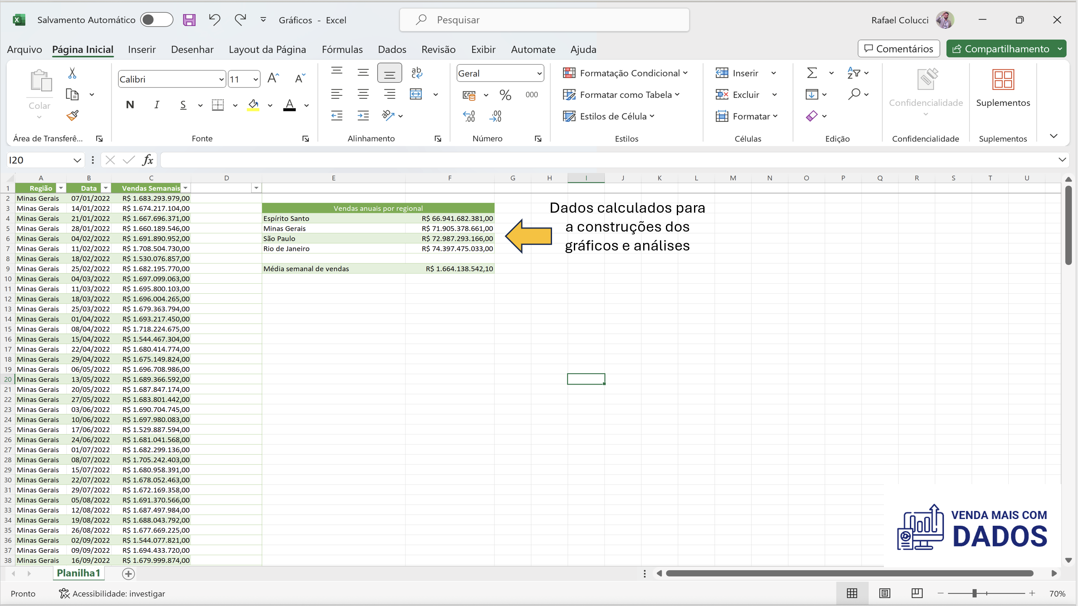Undo the last action
The height and width of the screenshot is (606, 1078).
point(214,19)
